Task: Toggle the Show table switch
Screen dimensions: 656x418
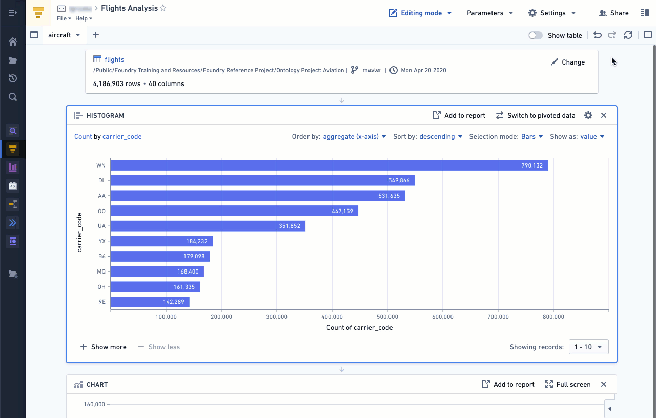Action: (536, 35)
